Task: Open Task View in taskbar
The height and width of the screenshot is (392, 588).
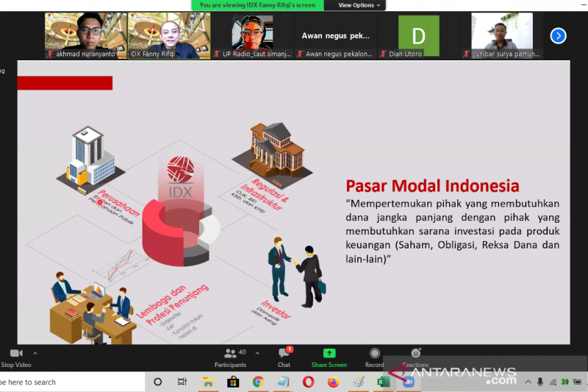Action: [x=182, y=382]
